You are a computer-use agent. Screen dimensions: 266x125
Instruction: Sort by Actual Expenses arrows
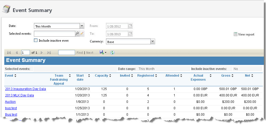tap(210, 76)
